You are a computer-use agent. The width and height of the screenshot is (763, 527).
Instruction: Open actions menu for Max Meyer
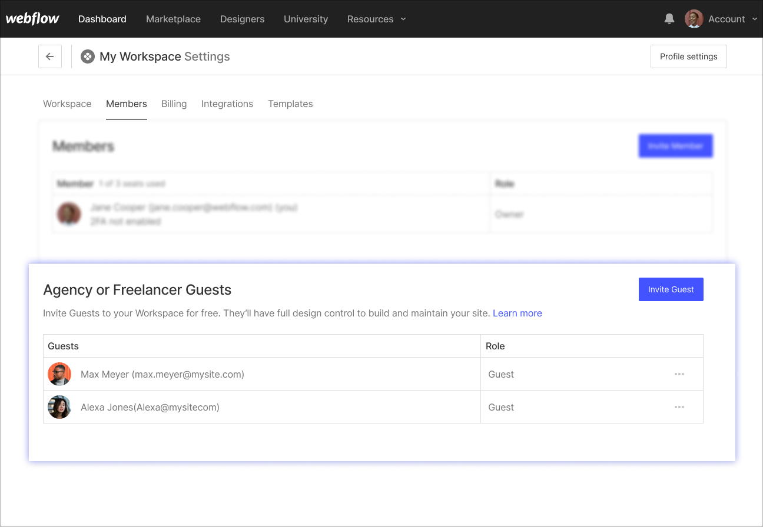pyautogui.click(x=679, y=373)
